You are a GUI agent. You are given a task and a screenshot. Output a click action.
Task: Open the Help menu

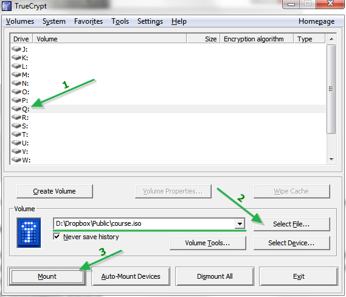(x=179, y=21)
